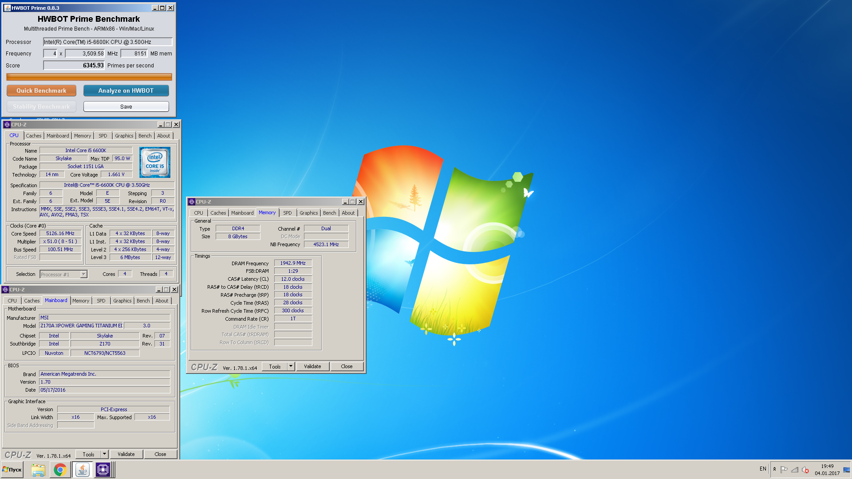Click Validate in the Mainboard window
This screenshot has width=852, height=479.
tap(126, 454)
